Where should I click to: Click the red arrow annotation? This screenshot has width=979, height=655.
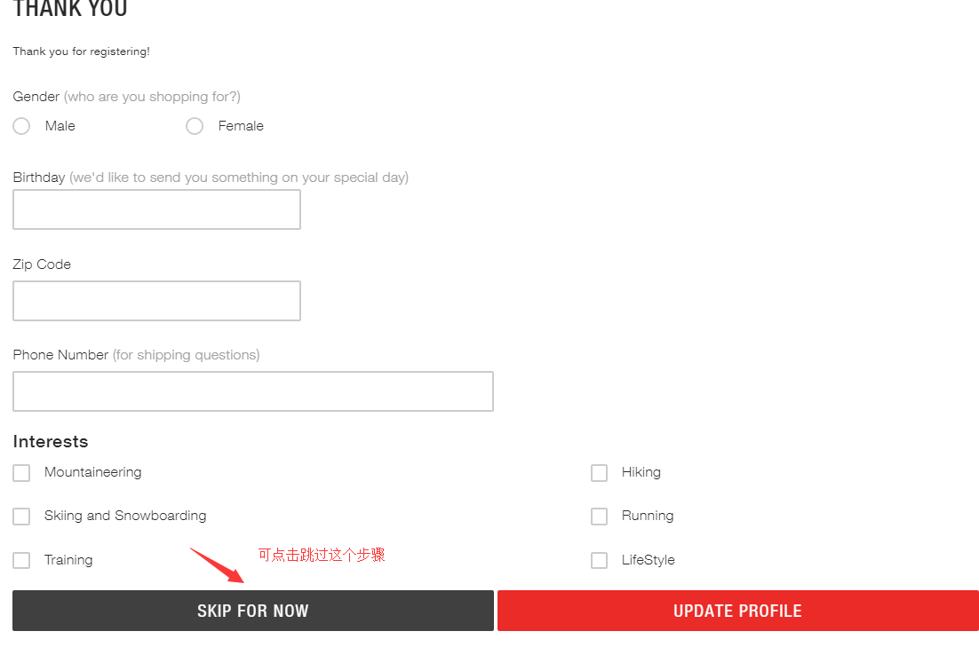(218, 565)
